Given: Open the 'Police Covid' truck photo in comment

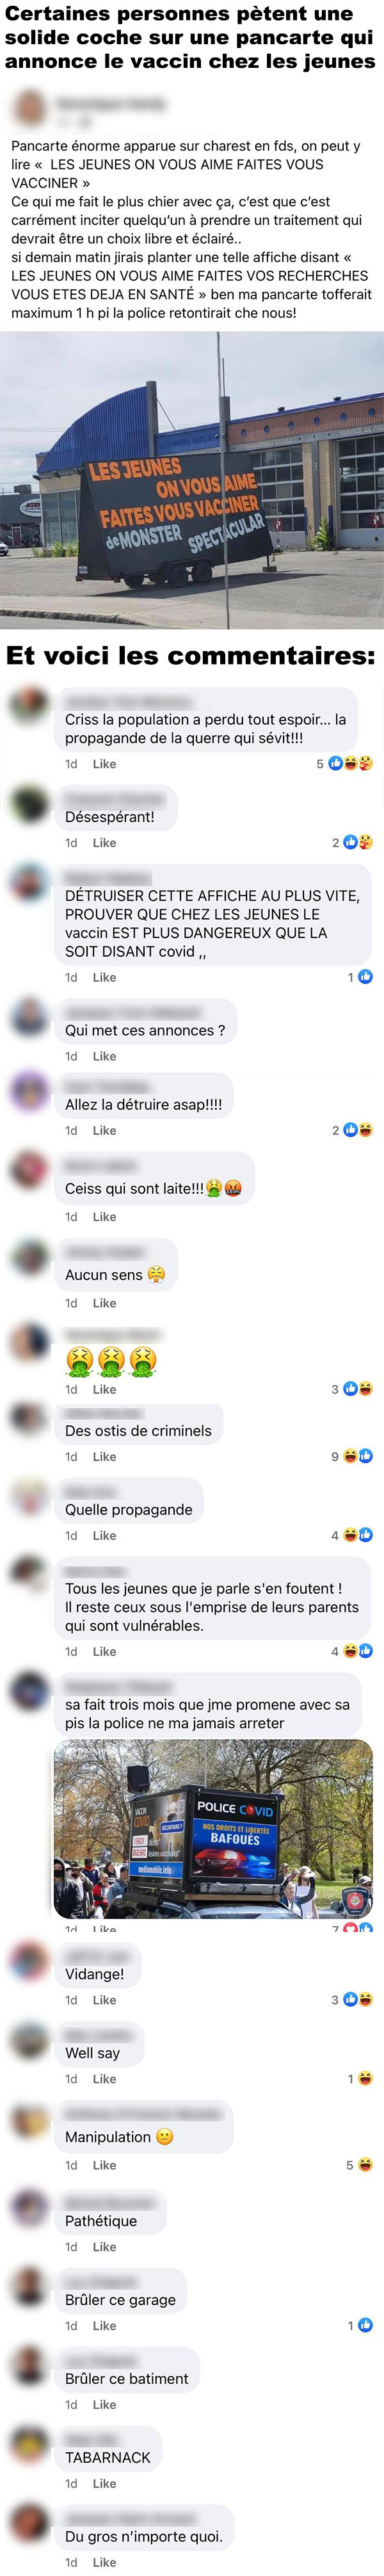Looking at the screenshot, I should pos(213,1830).
